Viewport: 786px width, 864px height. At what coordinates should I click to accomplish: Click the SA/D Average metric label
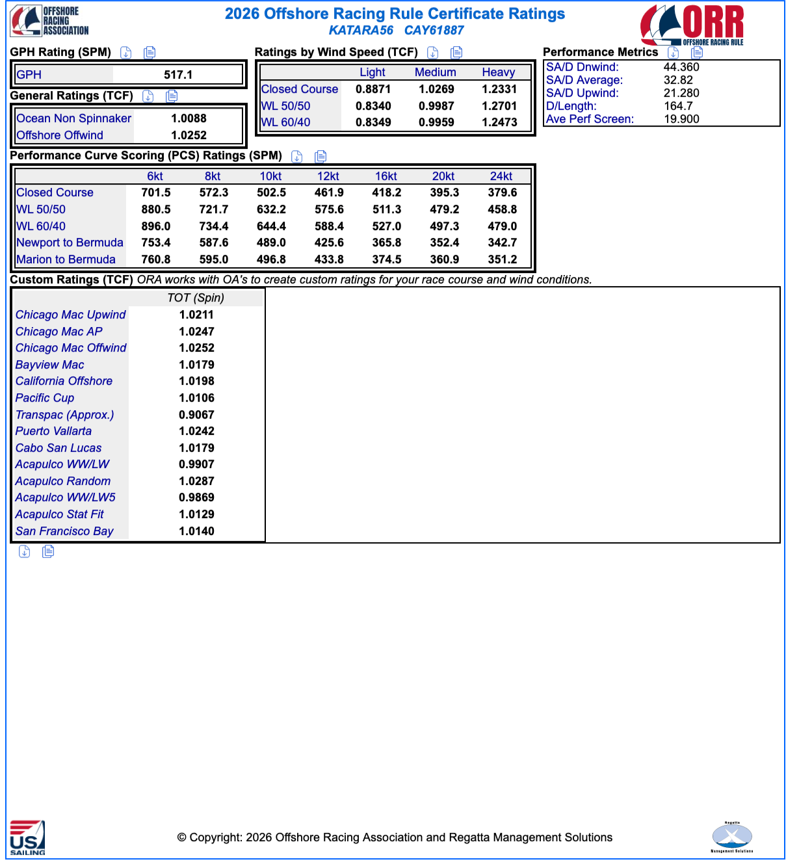(x=584, y=80)
